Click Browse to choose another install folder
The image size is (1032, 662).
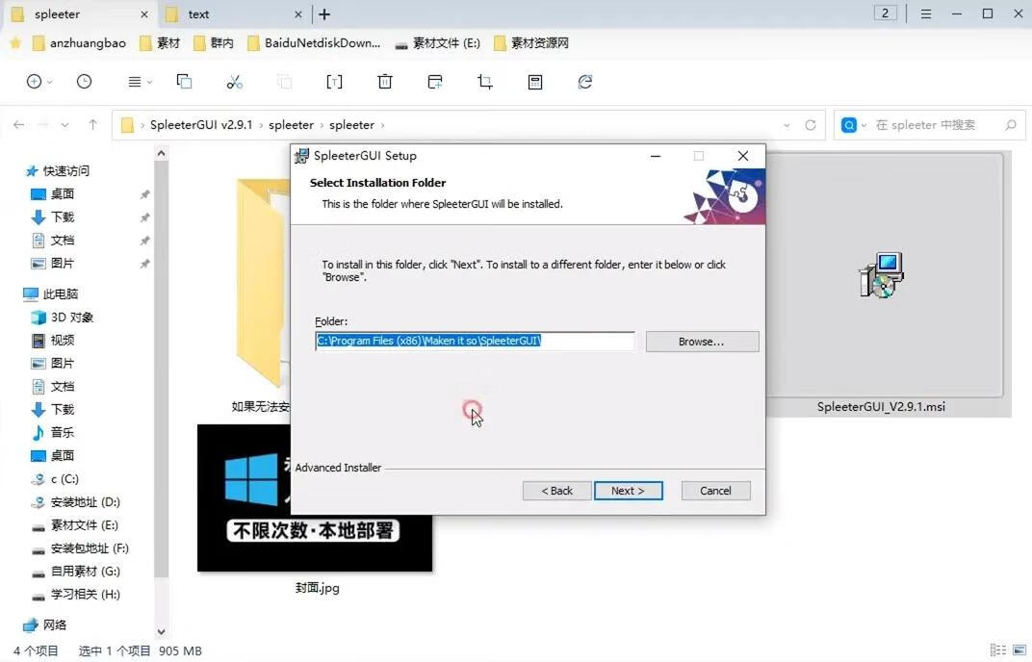[x=702, y=341]
